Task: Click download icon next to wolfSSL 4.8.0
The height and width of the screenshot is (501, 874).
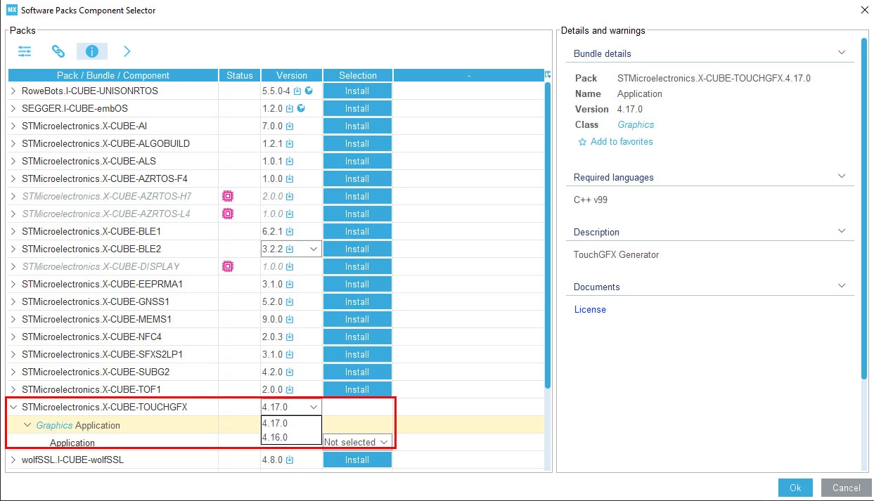Action: [290, 460]
